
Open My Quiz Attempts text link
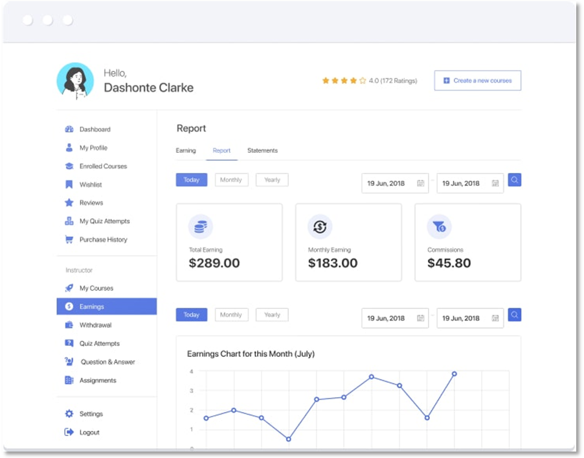tap(105, 221)
